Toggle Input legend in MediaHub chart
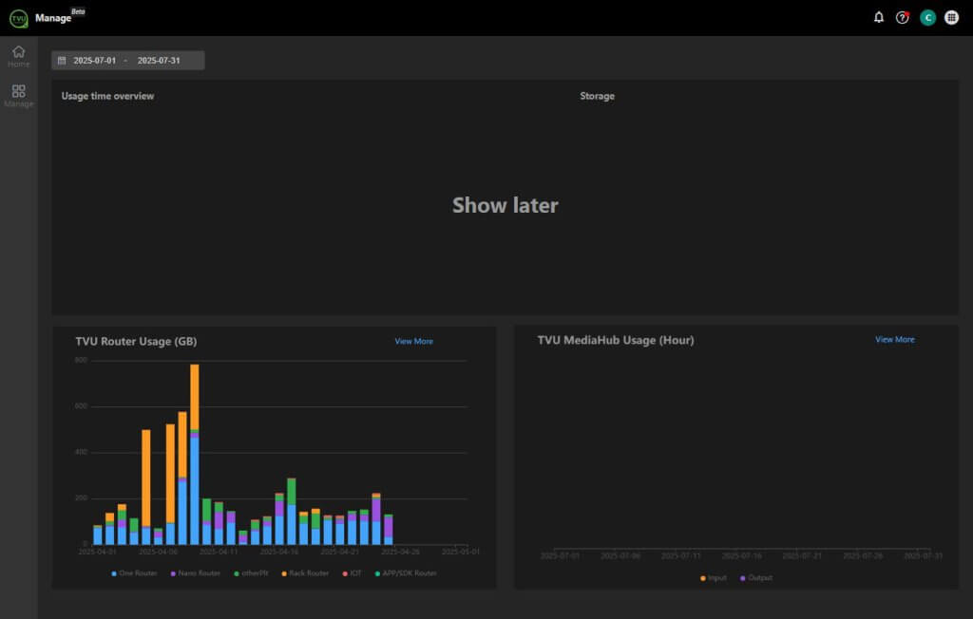The height and width of the screenshot is (619, 973). (713, 577)
